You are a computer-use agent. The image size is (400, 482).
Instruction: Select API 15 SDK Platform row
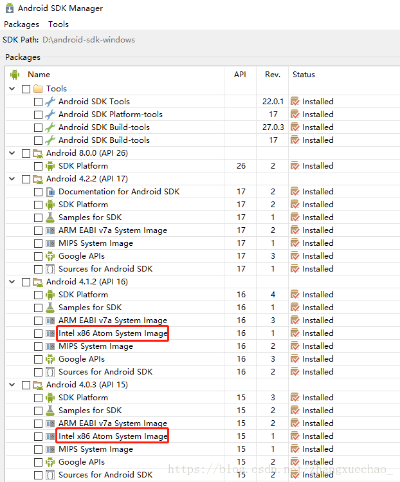tap(203, 398)
